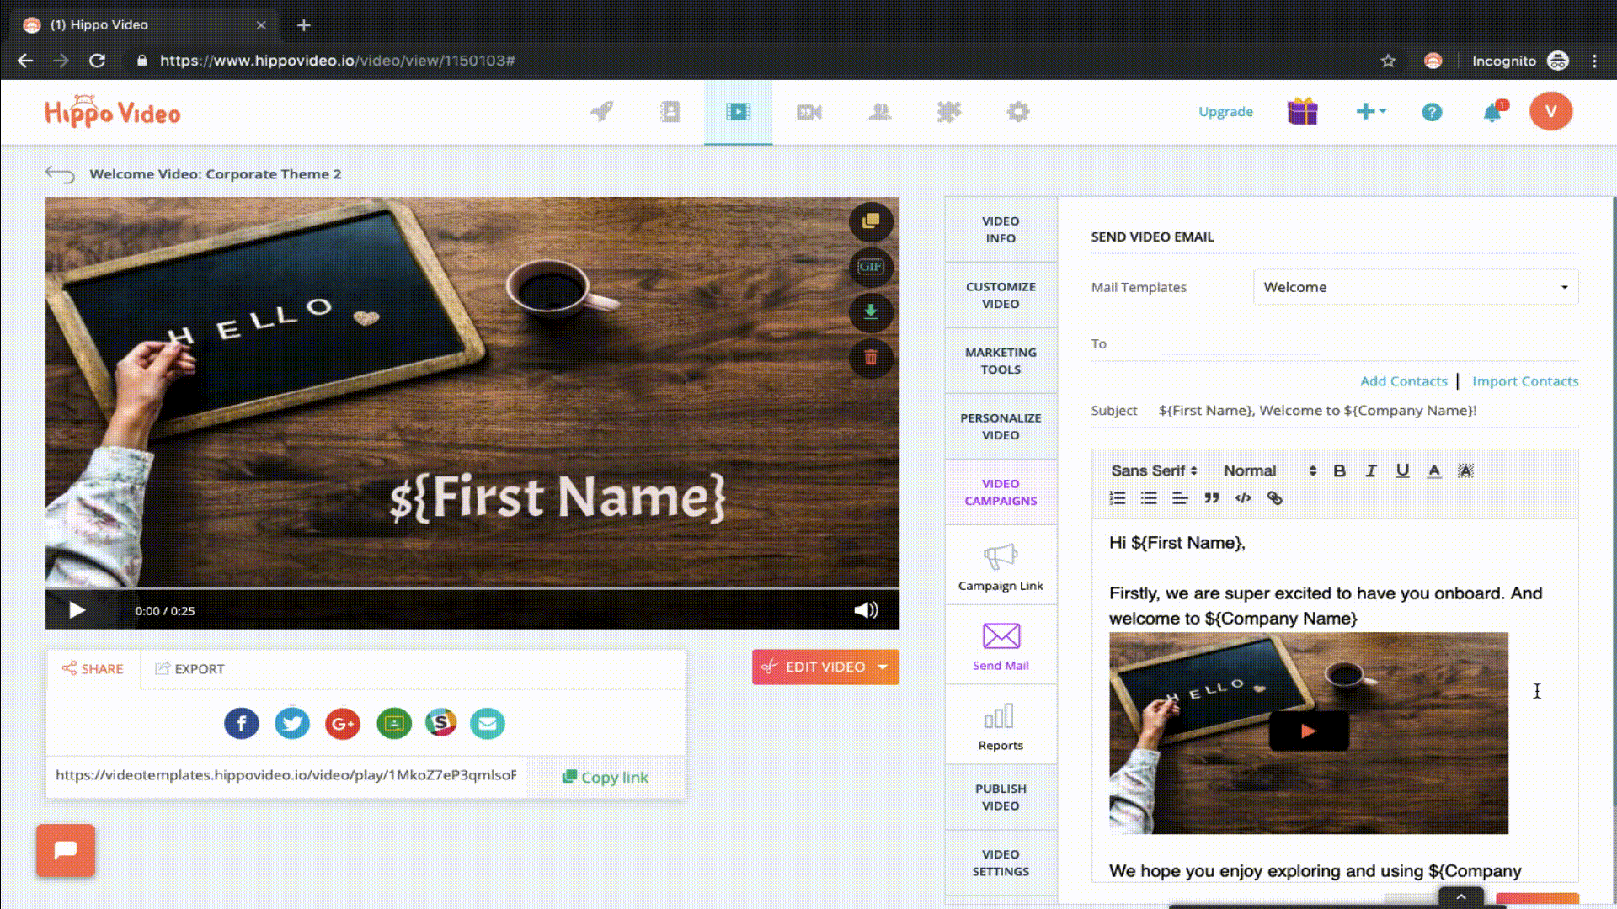The width and height of the screenshot is (1617, 909).
Task: Open the PERSONALIZE VIDEO tab
Action: (x=1001, y=427)
